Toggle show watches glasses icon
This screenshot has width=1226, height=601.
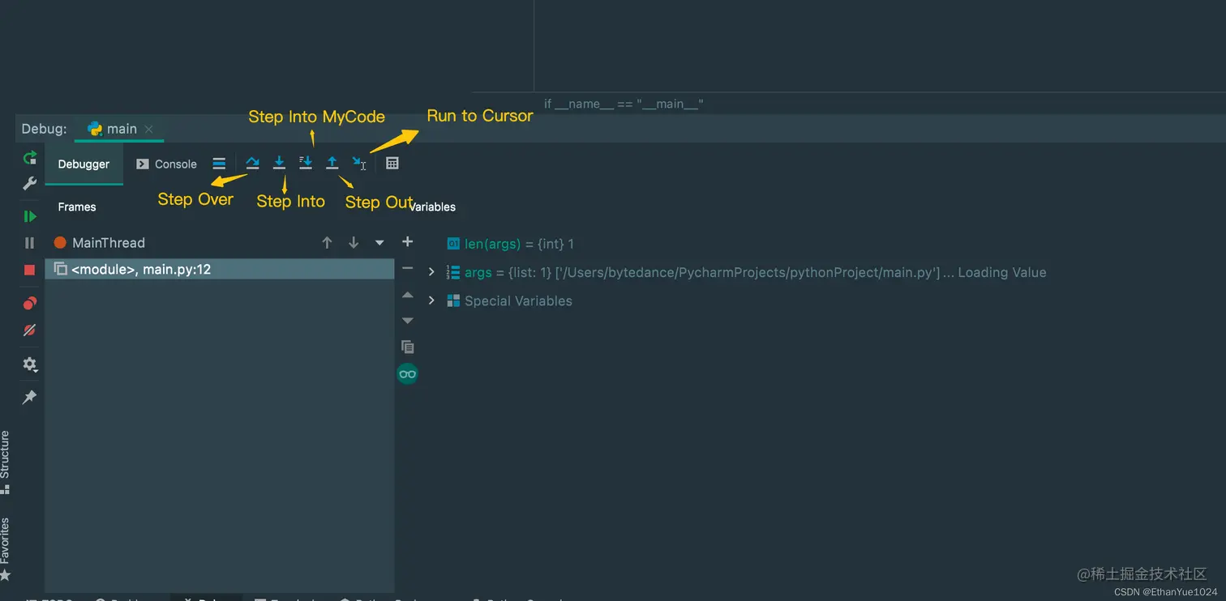pyautogui.click(x=408, y=373)
